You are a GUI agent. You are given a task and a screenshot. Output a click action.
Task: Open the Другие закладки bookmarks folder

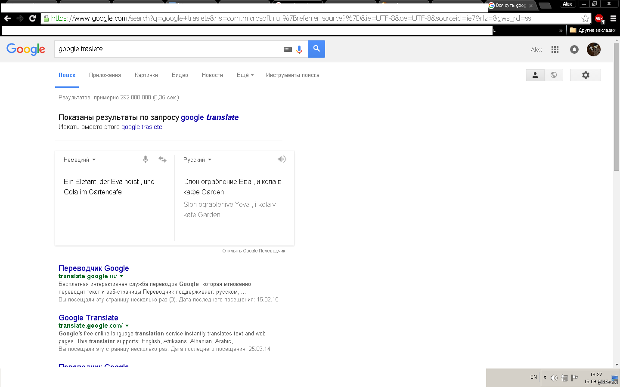click(x=593, y=30)
